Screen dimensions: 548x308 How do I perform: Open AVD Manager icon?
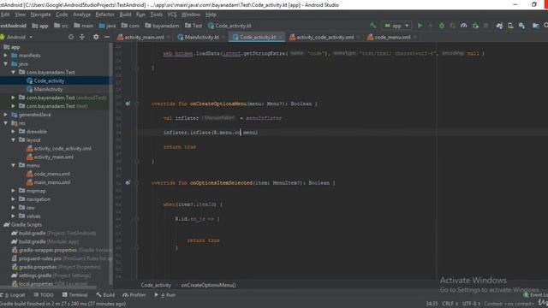tap(510, 26)
